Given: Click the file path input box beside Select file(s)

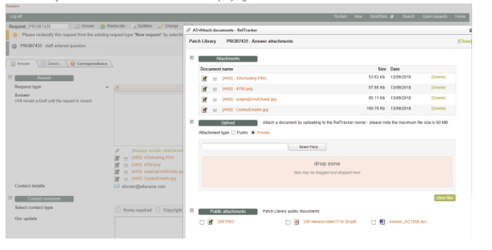Looking at the screenshot, I should coord(245,147).
